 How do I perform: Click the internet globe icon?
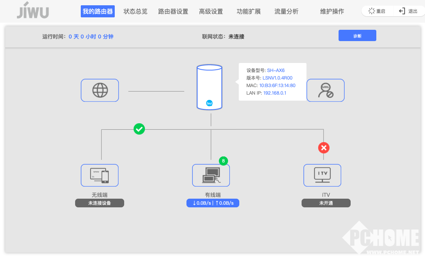100,90
